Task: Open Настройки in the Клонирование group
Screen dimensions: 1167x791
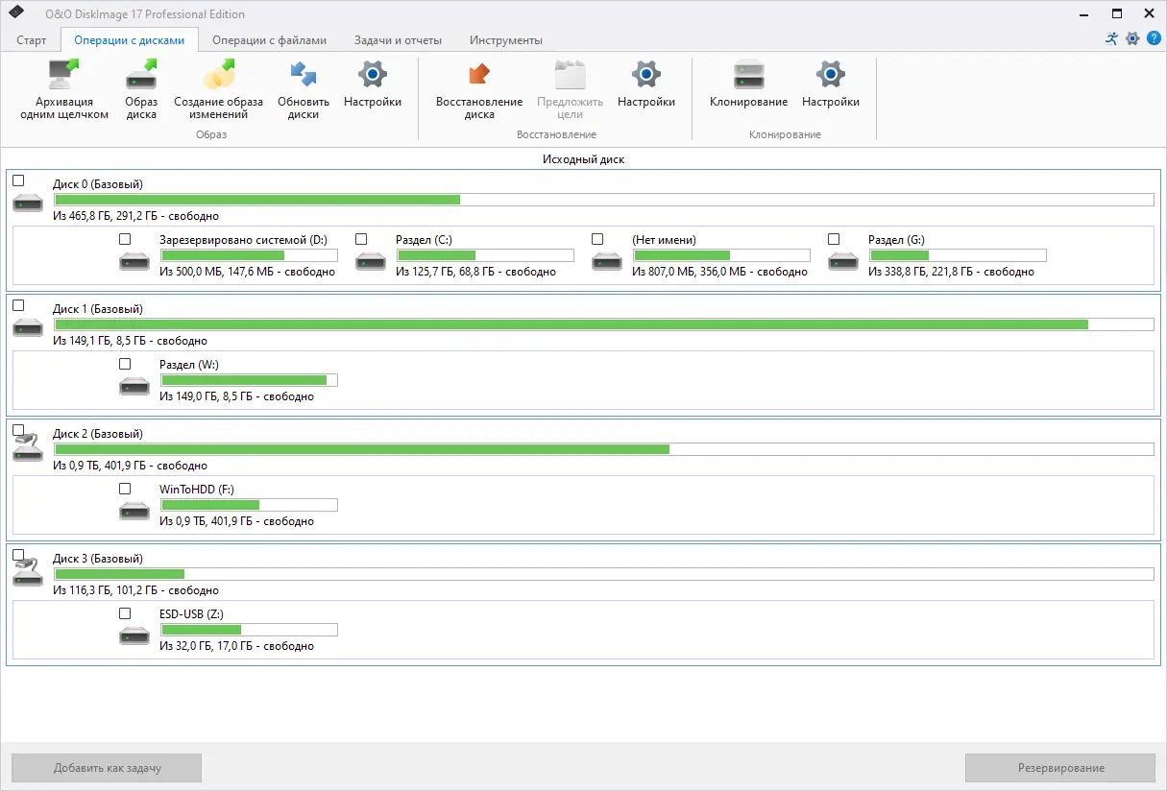Action: (831, 84)
